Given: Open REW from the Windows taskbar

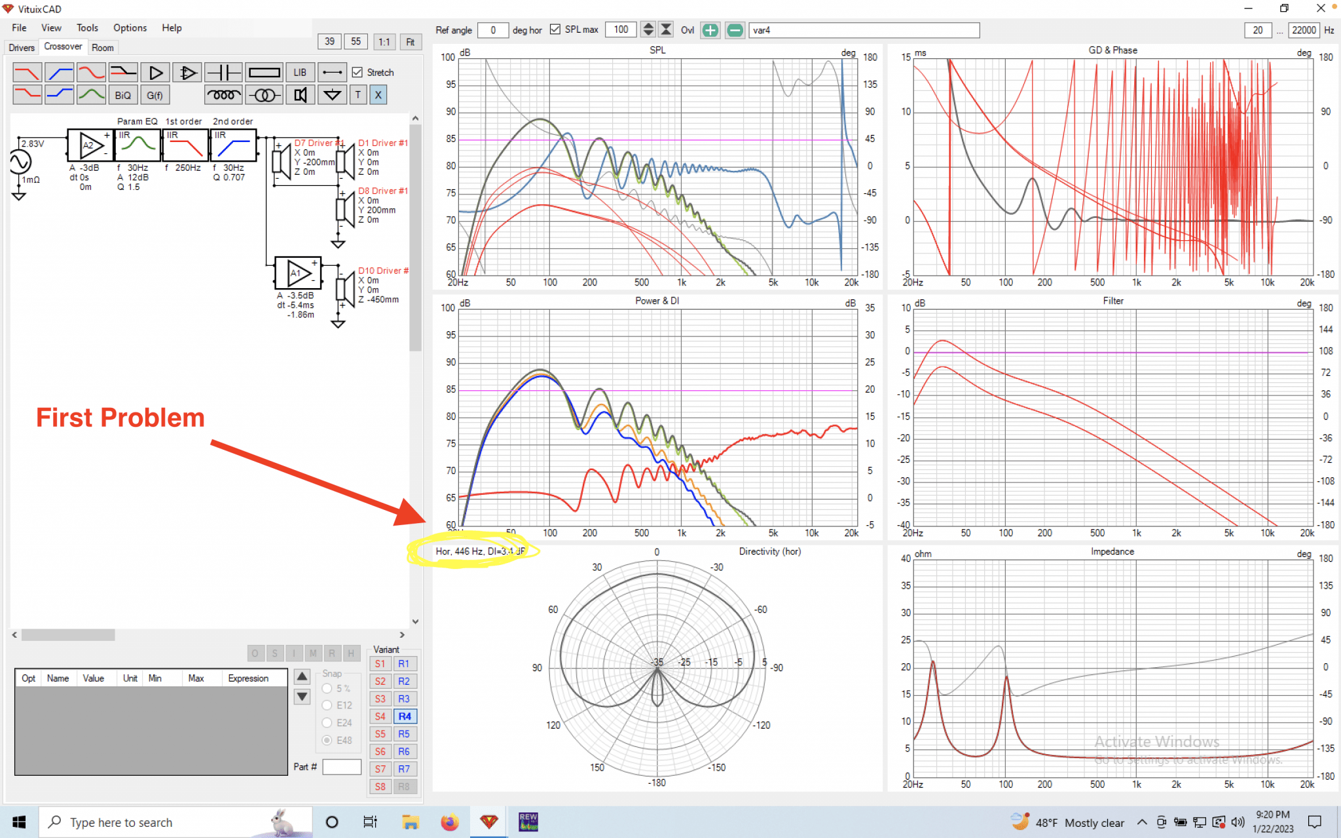Looking at the screenshot, I should 528,822.
